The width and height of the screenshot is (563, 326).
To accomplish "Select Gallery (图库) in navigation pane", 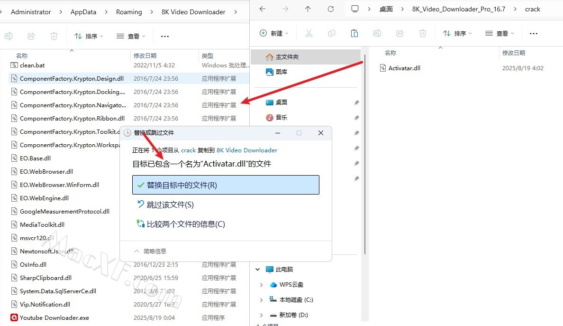I will [281, 72].
